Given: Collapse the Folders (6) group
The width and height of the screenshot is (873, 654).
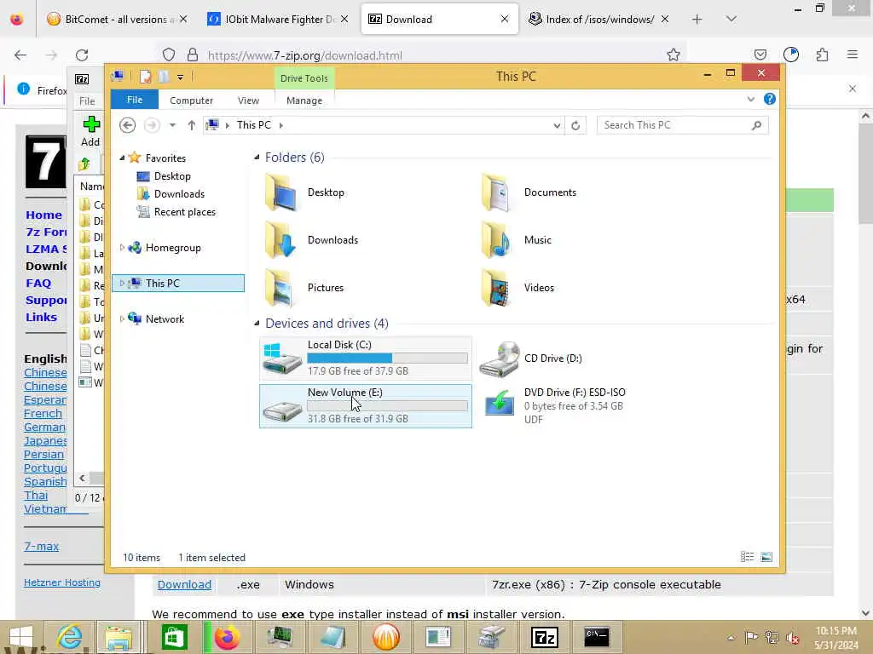Looking at the screenshot, I should click(x=257, y=158).
